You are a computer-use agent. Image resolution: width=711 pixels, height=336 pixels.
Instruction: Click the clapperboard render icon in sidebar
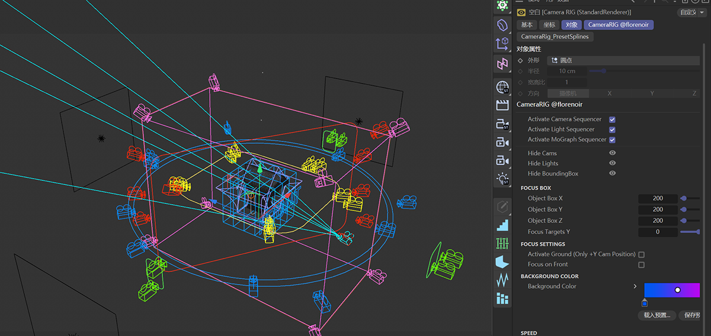[502, 105]
